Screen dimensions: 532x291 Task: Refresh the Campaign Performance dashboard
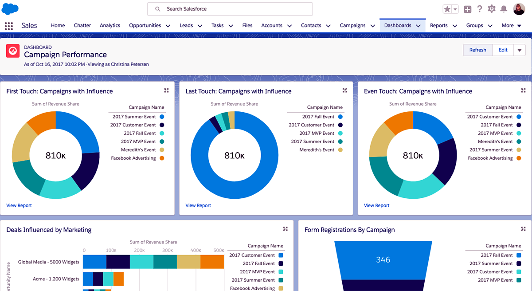click(477, 50)
